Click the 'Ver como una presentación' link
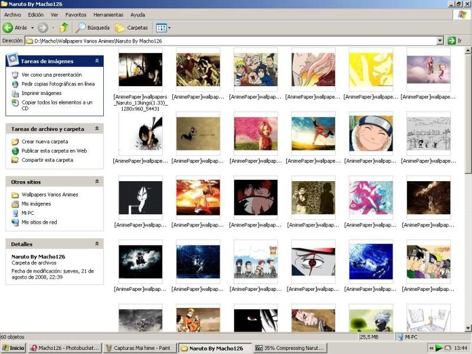 click(52, 75)
